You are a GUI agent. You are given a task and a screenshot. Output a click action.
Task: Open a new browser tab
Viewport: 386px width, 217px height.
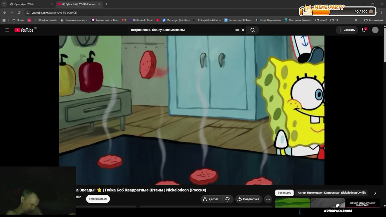tap(106, 4)
